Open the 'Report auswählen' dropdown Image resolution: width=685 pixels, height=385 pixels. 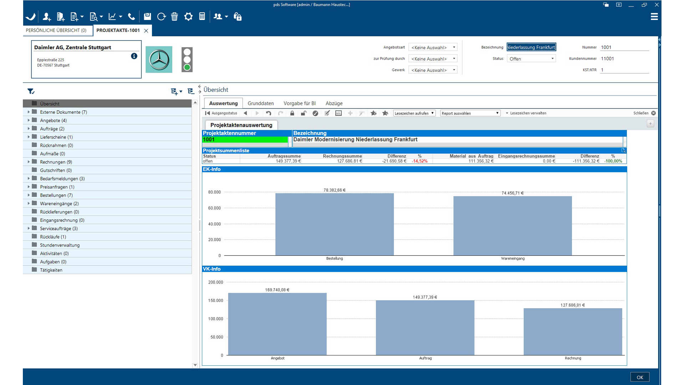click(470, 113)
